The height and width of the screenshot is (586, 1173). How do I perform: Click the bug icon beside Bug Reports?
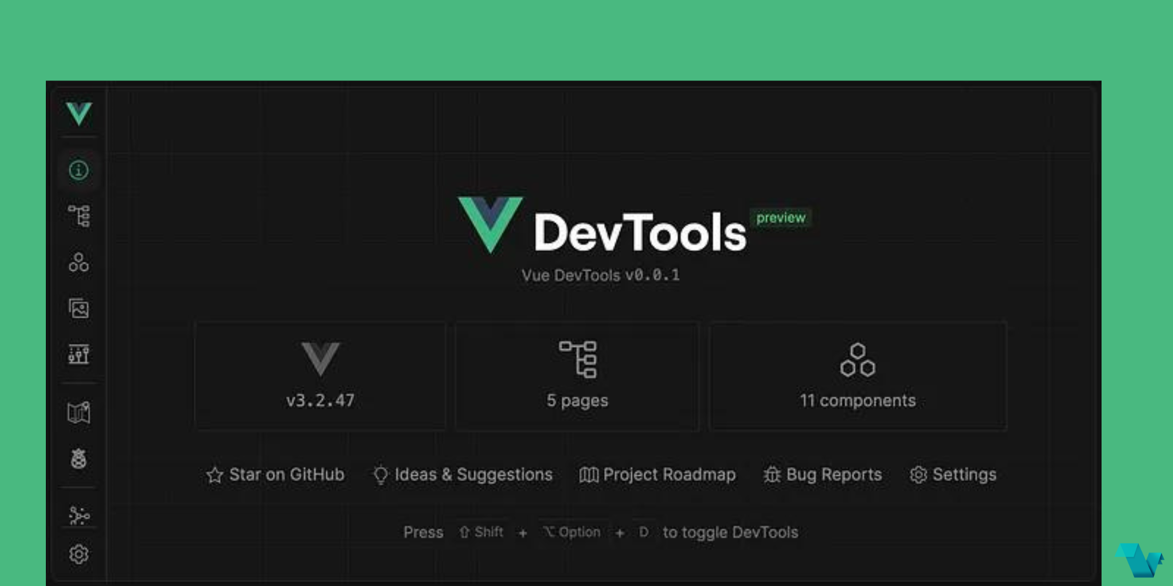click(x=772, y=475)
